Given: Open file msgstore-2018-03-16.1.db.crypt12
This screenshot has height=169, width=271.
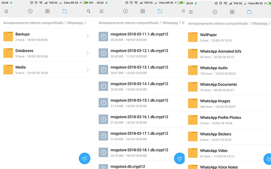Looking at the screenshot, I should 142,119.
